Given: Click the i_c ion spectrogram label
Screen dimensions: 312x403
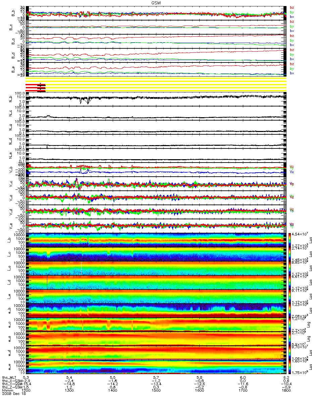Looking at the screenshot, I should pyautogui.click(x=9, y=254).
